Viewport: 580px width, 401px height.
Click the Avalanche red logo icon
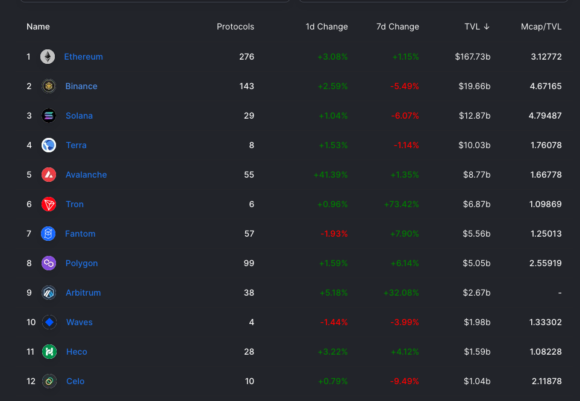[48, 175]
